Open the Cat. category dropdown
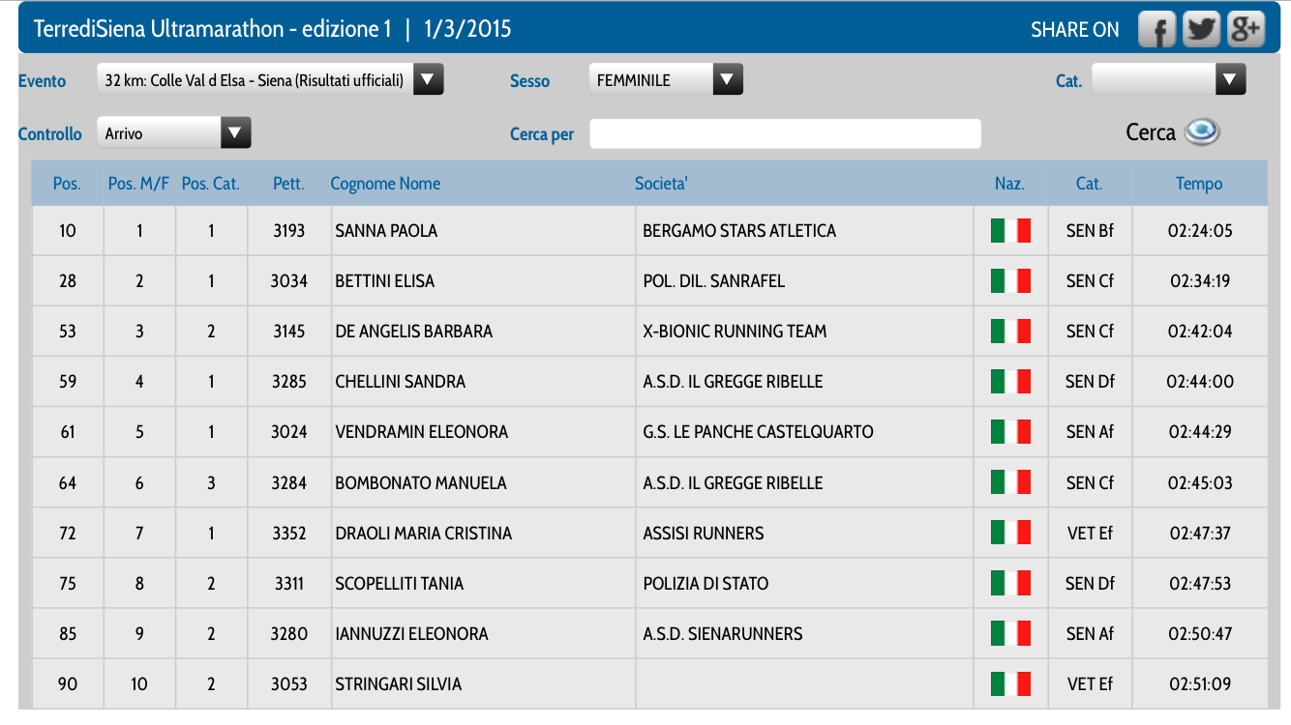 click(1169, 80)
